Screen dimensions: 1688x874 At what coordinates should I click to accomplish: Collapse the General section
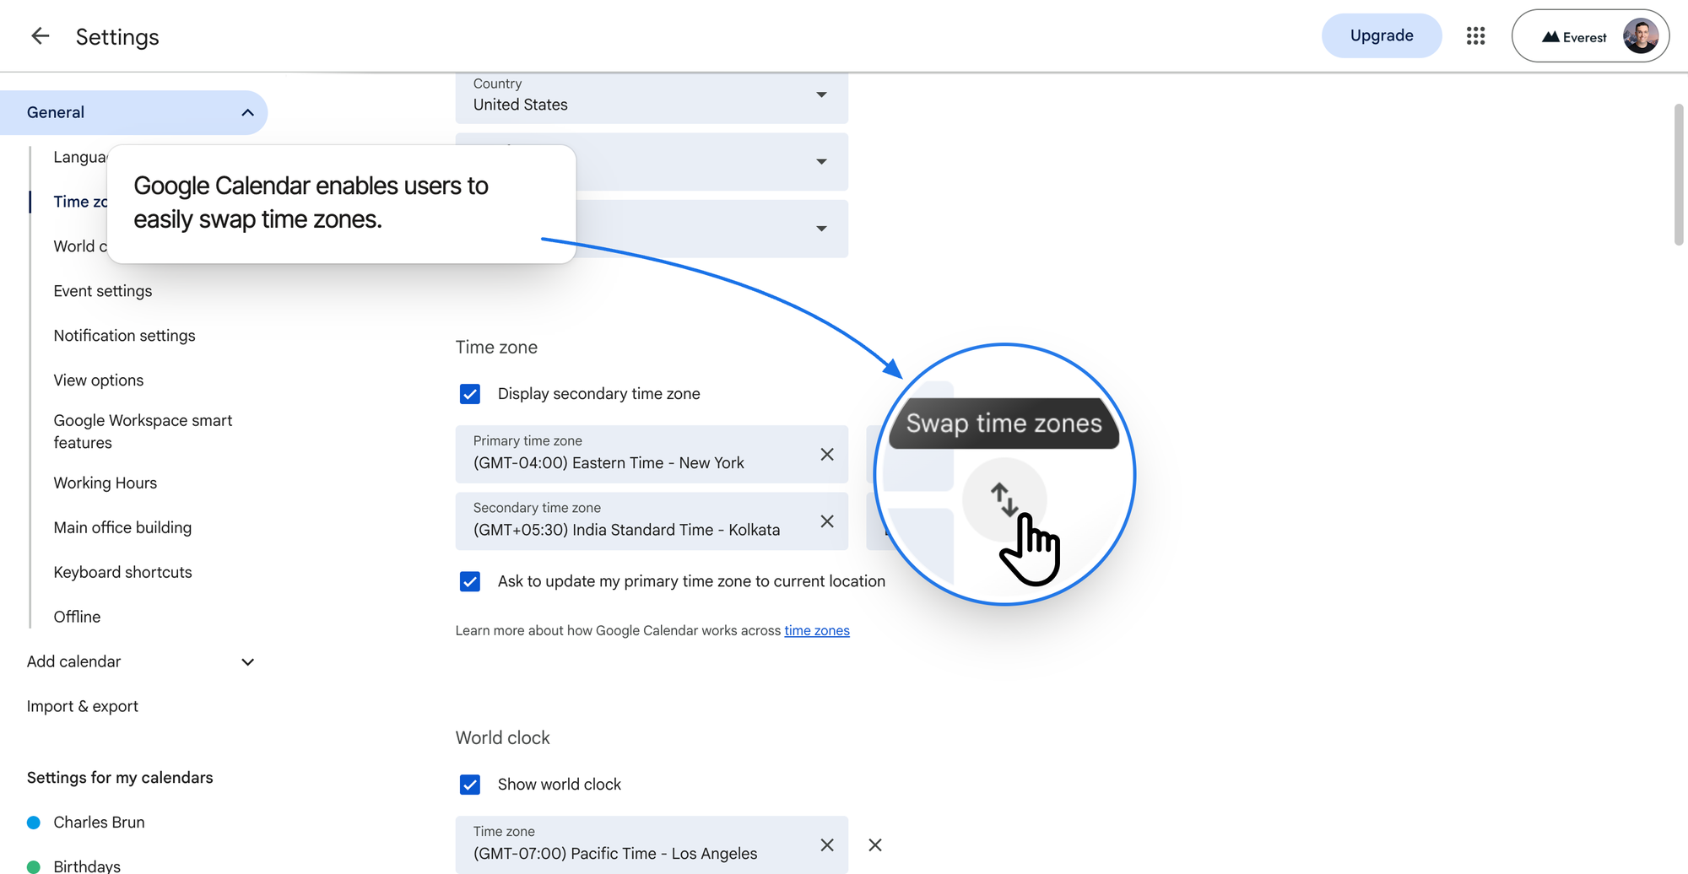click(247, 112)
